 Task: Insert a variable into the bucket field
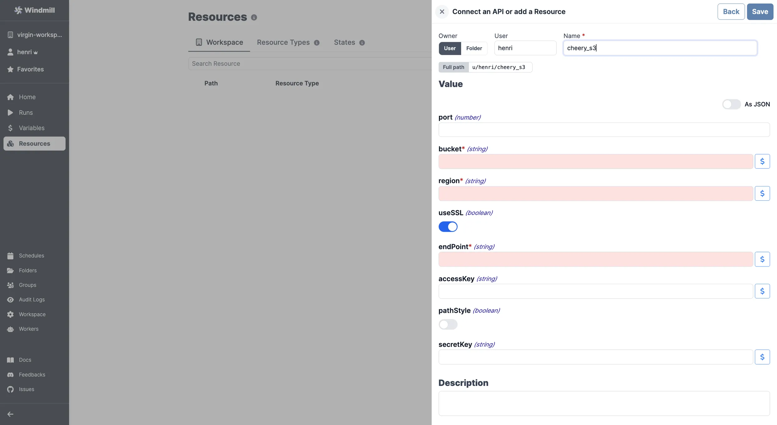(x=762, y=161)
